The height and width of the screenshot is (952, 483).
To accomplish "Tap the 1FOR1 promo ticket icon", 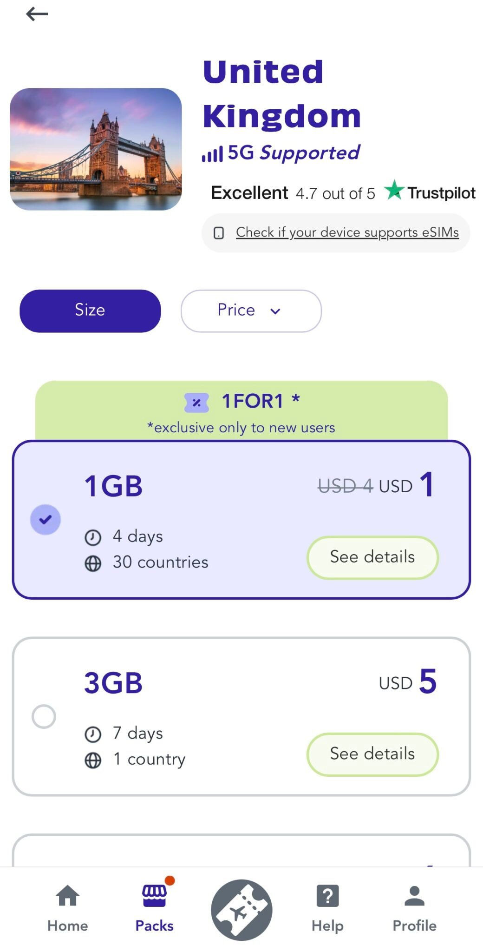I will 197,401.
